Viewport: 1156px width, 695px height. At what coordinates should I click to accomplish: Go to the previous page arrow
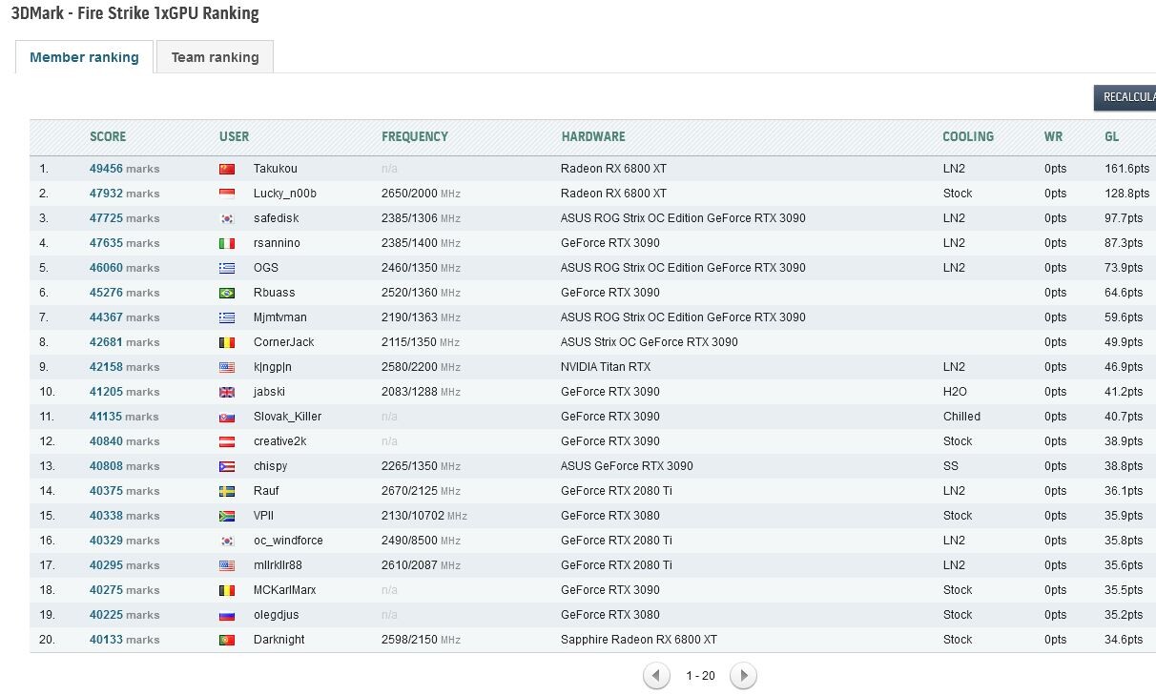tap(656, 676)
